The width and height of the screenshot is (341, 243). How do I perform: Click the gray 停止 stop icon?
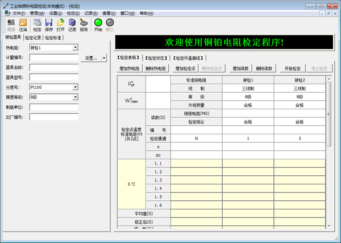coord(110,25)
